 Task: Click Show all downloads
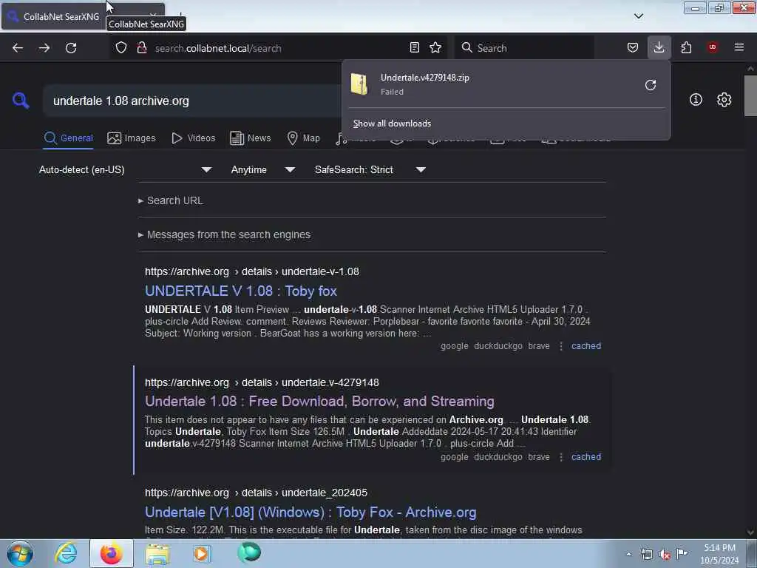(392, 124)
